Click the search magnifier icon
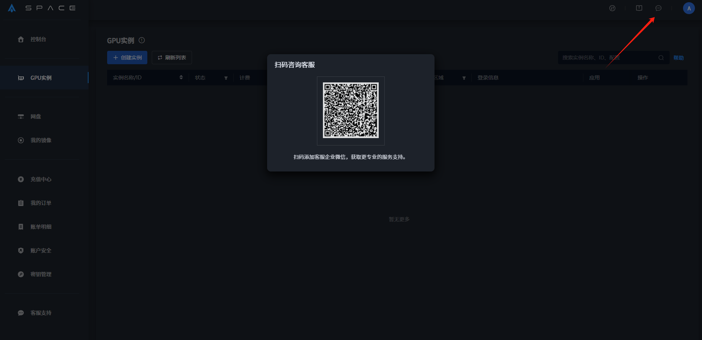 [x=661, y=58]
